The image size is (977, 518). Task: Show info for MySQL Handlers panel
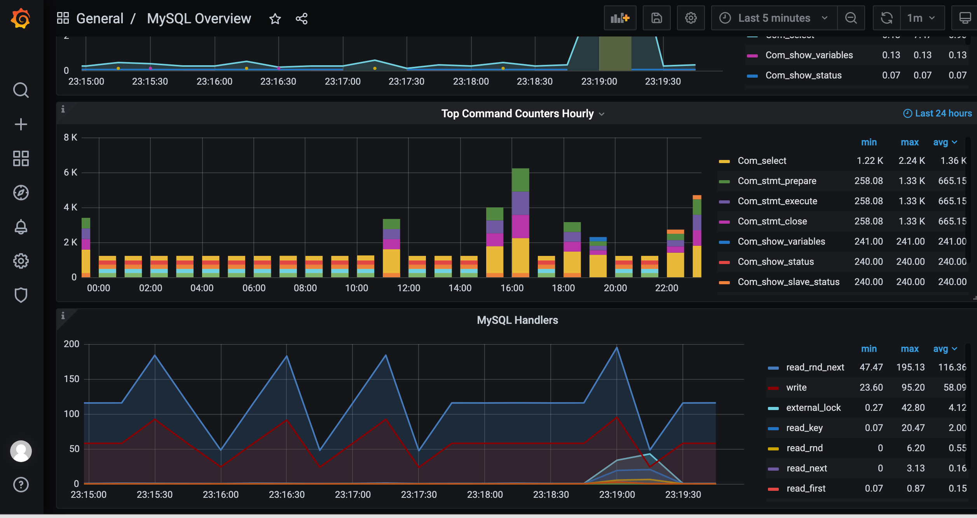pos(63,316)
